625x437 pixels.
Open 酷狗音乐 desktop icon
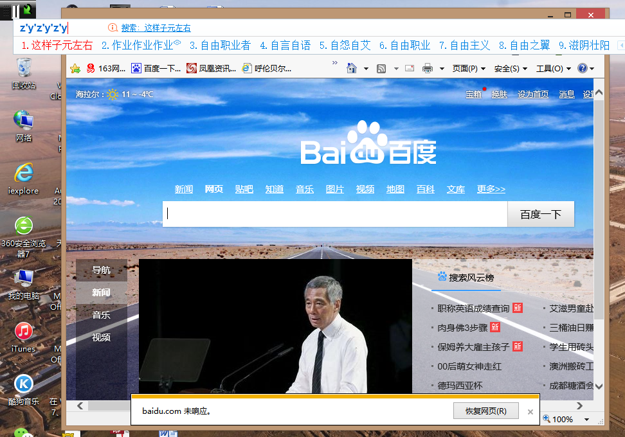[x=24, y=389]
